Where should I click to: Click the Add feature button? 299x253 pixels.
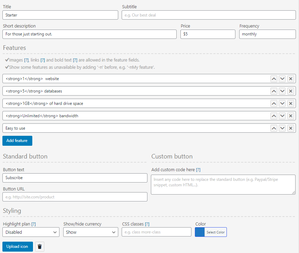[x=17, y=141]
